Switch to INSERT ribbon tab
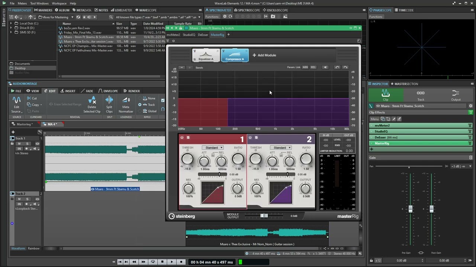Viewport: 476px width, 267px height. (68, 91)
